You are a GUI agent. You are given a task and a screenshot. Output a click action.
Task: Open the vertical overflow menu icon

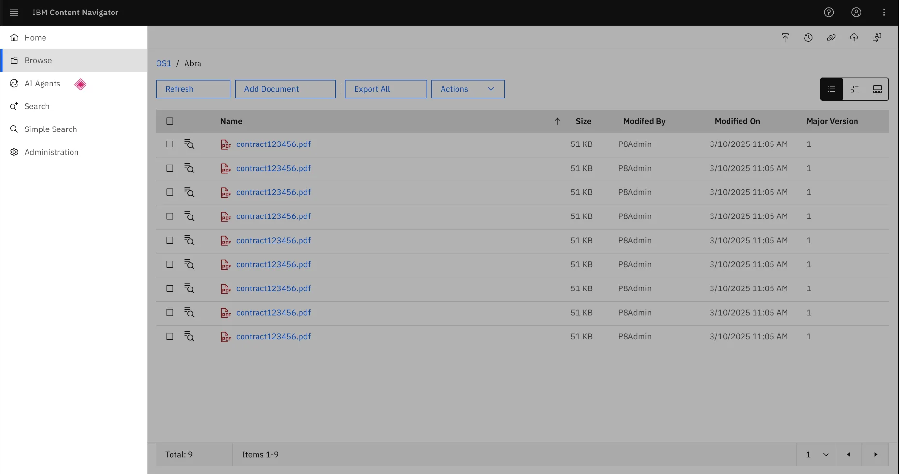pos(884,13)
